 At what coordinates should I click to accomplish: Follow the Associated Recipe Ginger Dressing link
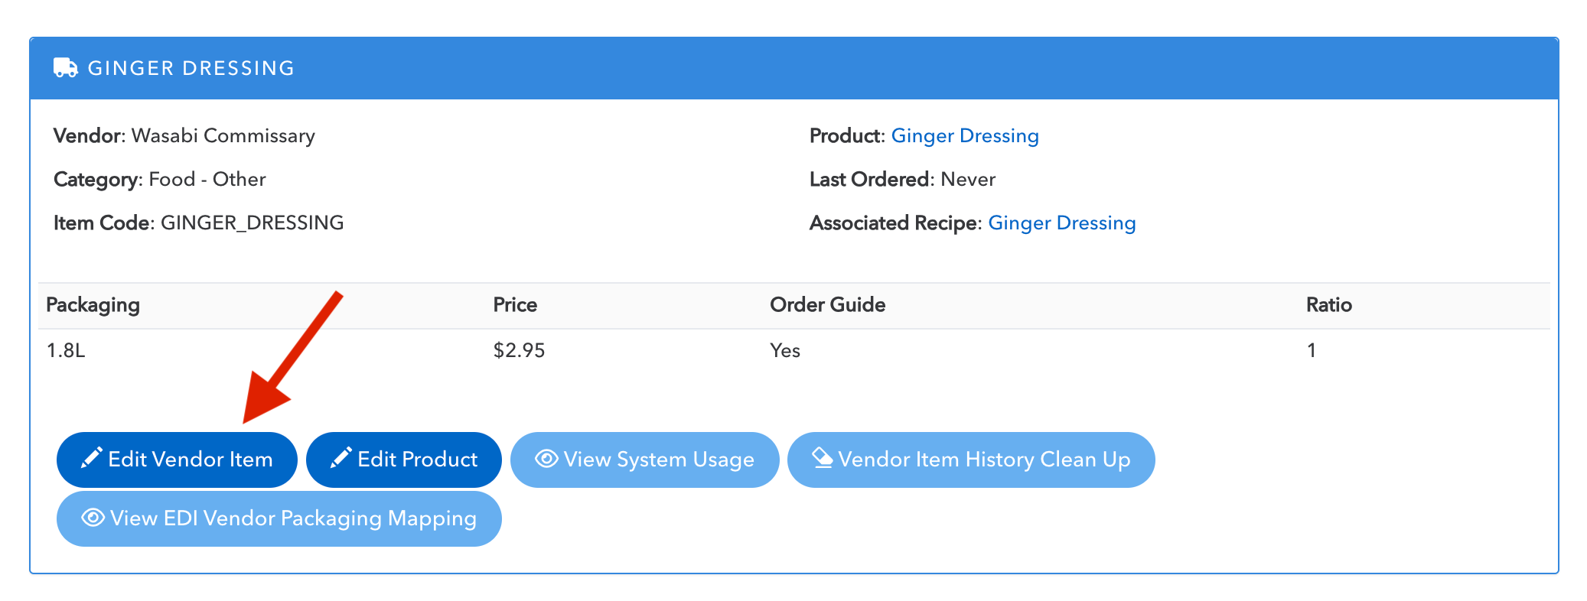click(1062, 223)
